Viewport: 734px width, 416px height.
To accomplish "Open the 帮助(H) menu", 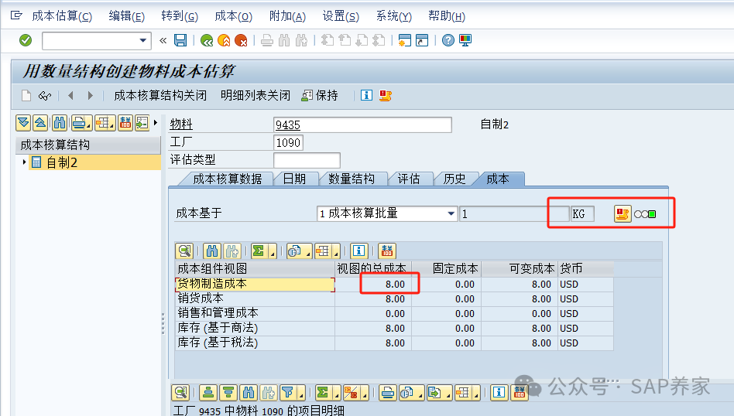I will coord(447,16).
